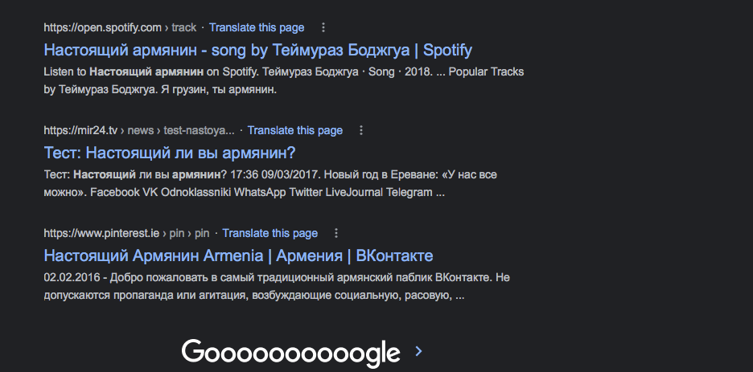Screen dimensions: 753x372
Task: Click the 'track' breadcrumb segment
Action: pyautogui.click(x=184, y=28)
